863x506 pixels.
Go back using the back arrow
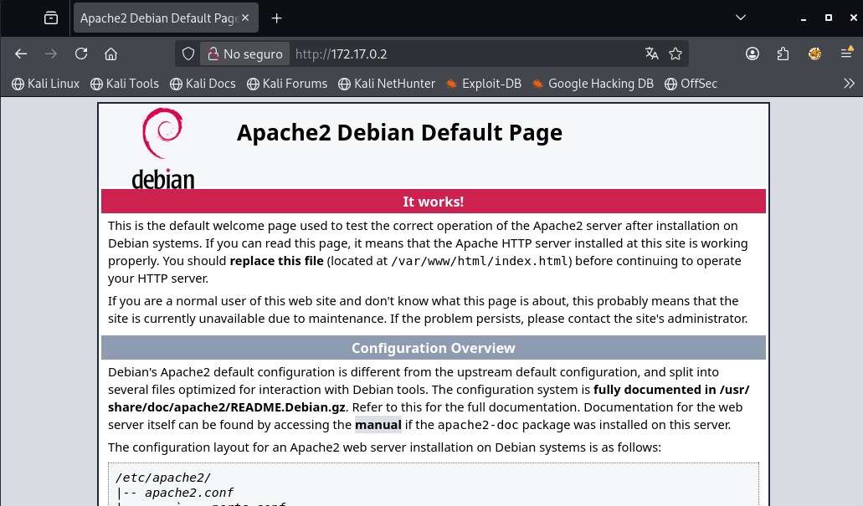[21, 54]
